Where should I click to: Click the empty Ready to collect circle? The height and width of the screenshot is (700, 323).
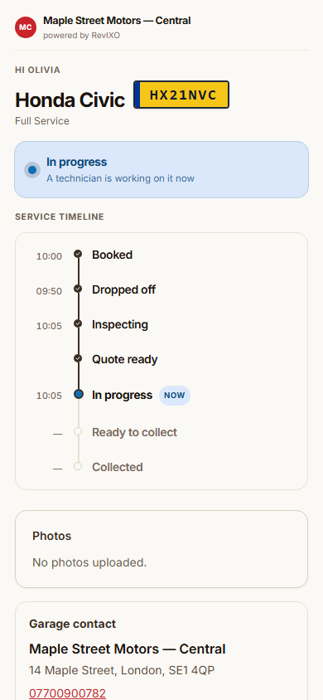click(78, 431)
